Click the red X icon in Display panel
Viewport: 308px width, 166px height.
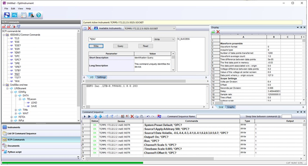(218, 32)
